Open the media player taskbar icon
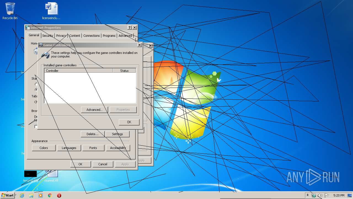 (41, 195)
